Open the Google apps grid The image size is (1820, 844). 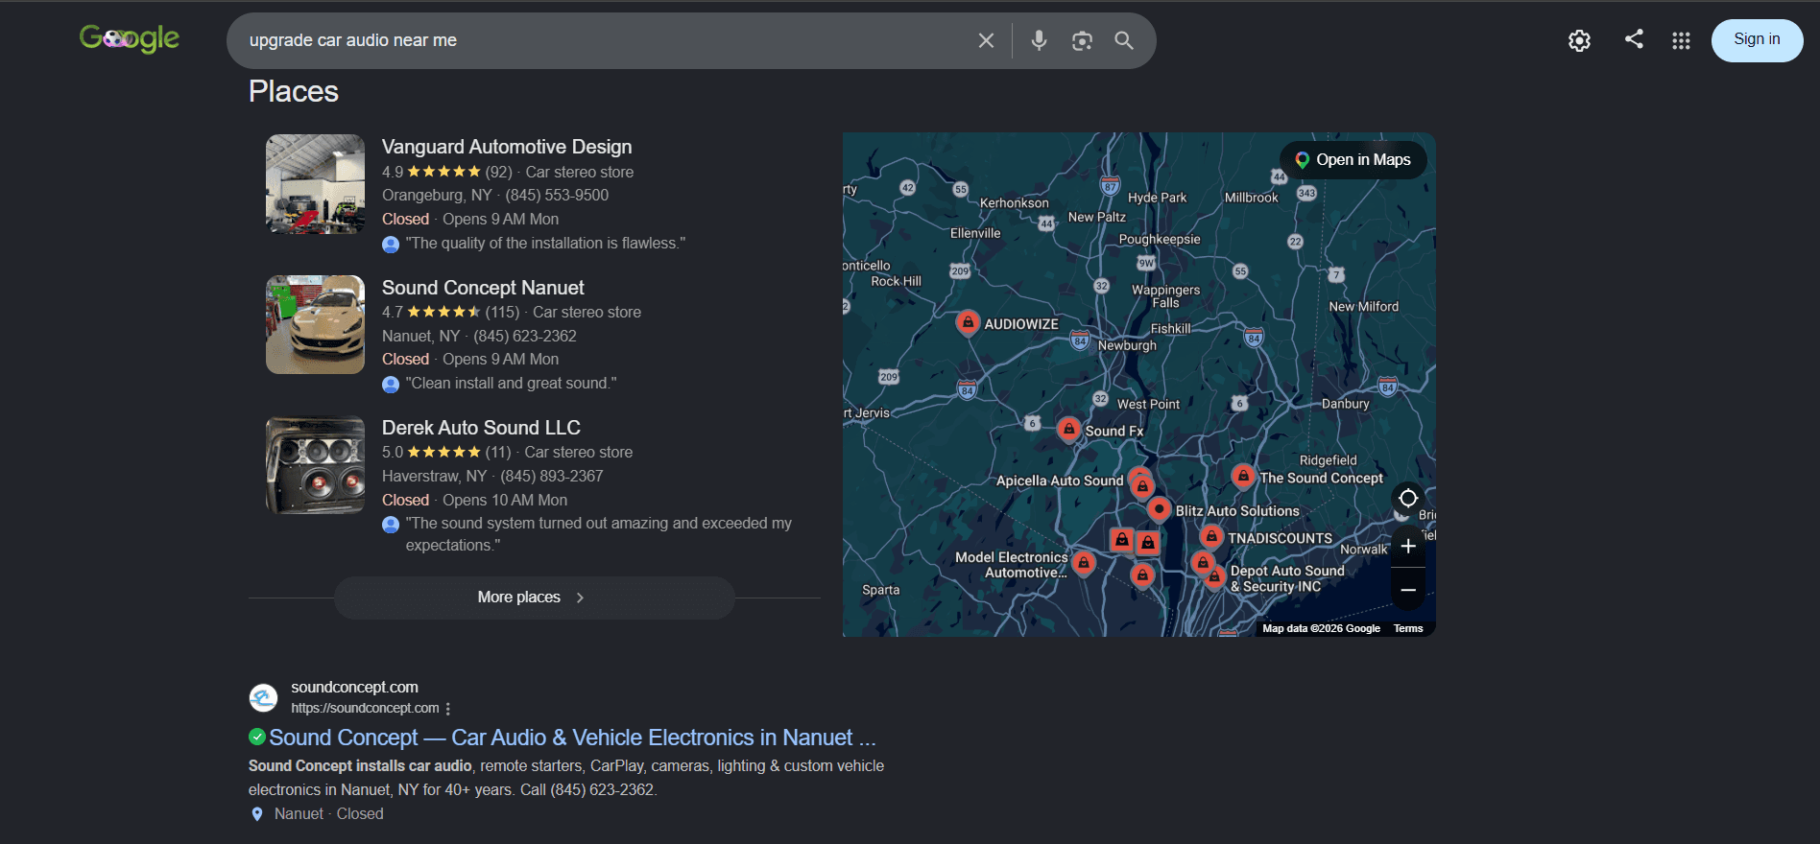[x=1681, y=40]
